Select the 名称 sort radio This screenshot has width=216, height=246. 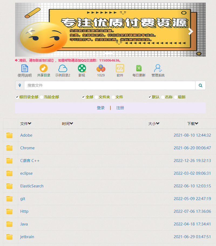click(x=163, y=97)
